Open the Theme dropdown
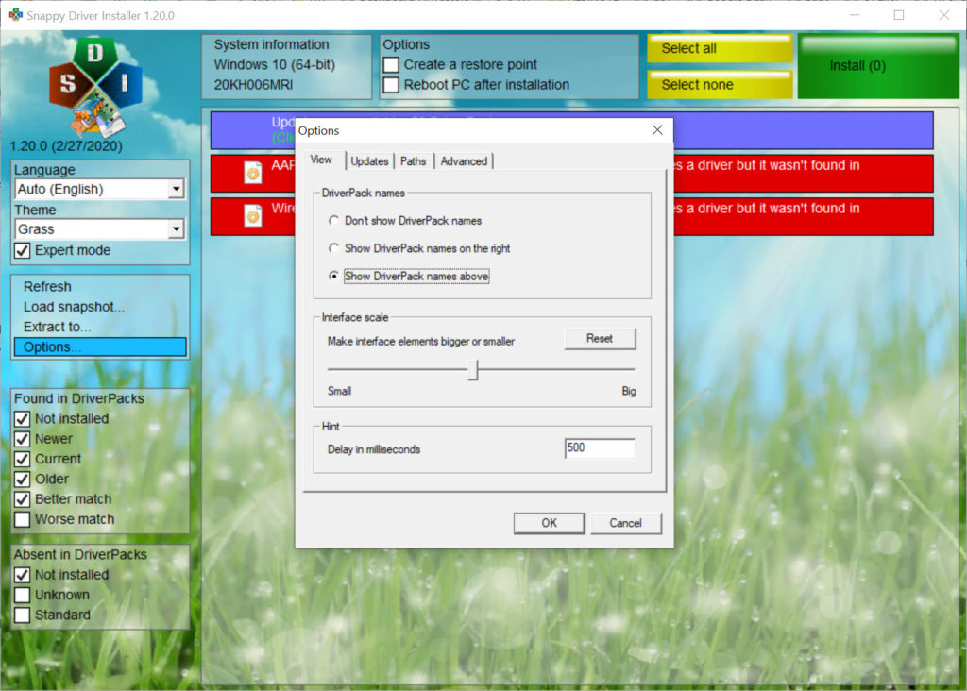This screenshot has height=691, width=967. coord(176,229)
